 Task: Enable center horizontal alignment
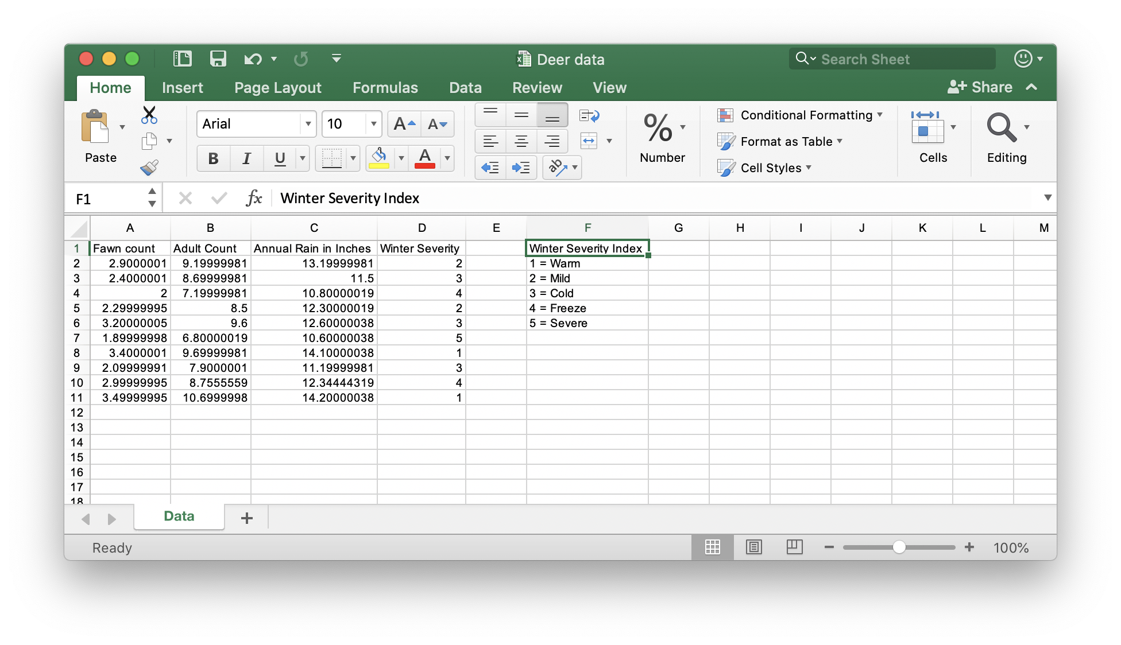click(x=521, y=141)
